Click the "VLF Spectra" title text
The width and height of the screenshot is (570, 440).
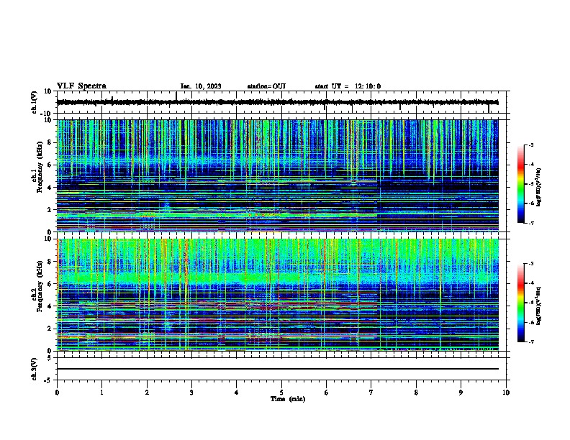[x=81, y=86]
